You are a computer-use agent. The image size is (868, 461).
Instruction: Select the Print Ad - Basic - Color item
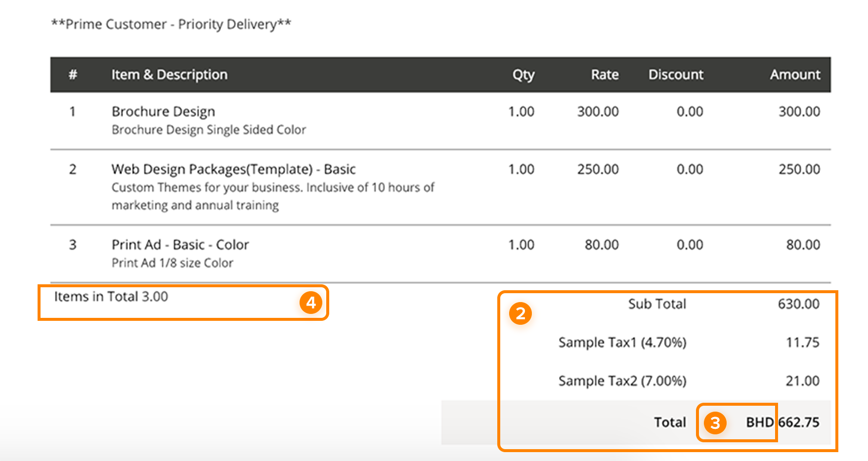pos(180,245)
